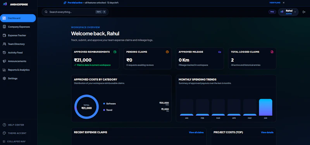This screenshot has height=145, width=310.
Task: Click the Approved Reimbursements green icon
Action: tap(115, 52)
